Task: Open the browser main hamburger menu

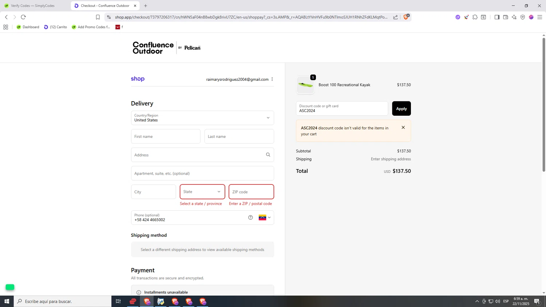Action: click(x=540, y=17)
